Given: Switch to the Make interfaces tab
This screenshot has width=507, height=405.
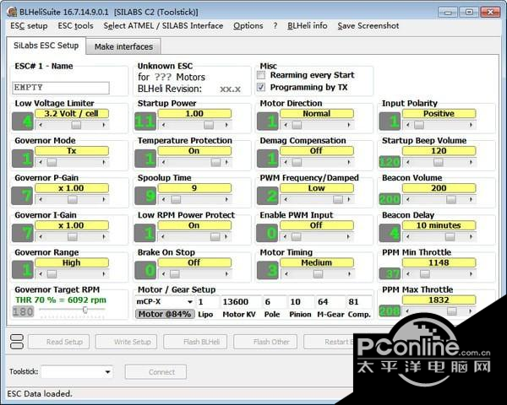Looking at the screenshot, I should (x=123, y=46).
